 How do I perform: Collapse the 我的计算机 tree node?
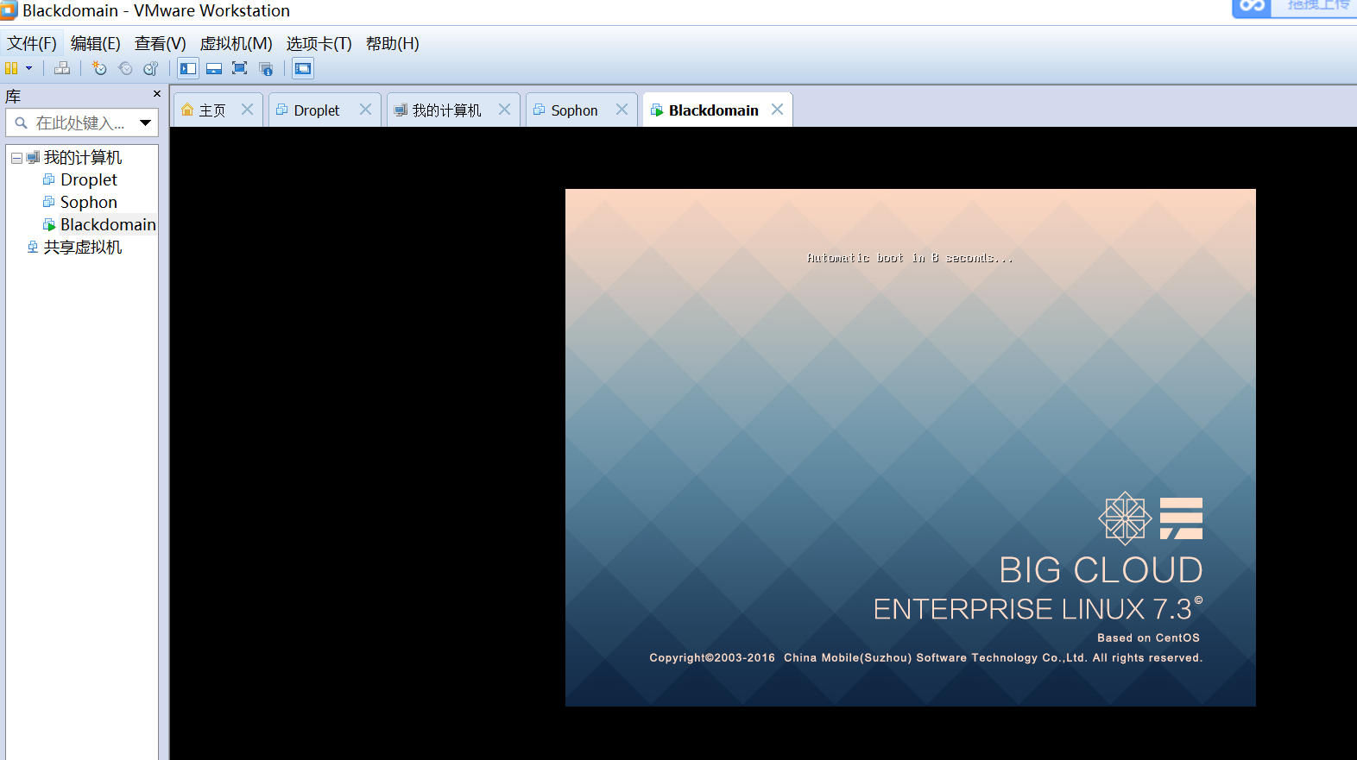16,158
